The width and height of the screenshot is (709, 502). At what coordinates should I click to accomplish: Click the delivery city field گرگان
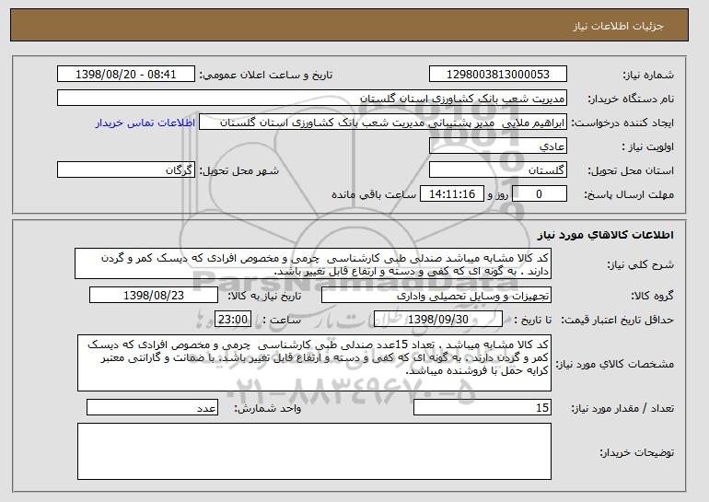[x=126, y=170]
